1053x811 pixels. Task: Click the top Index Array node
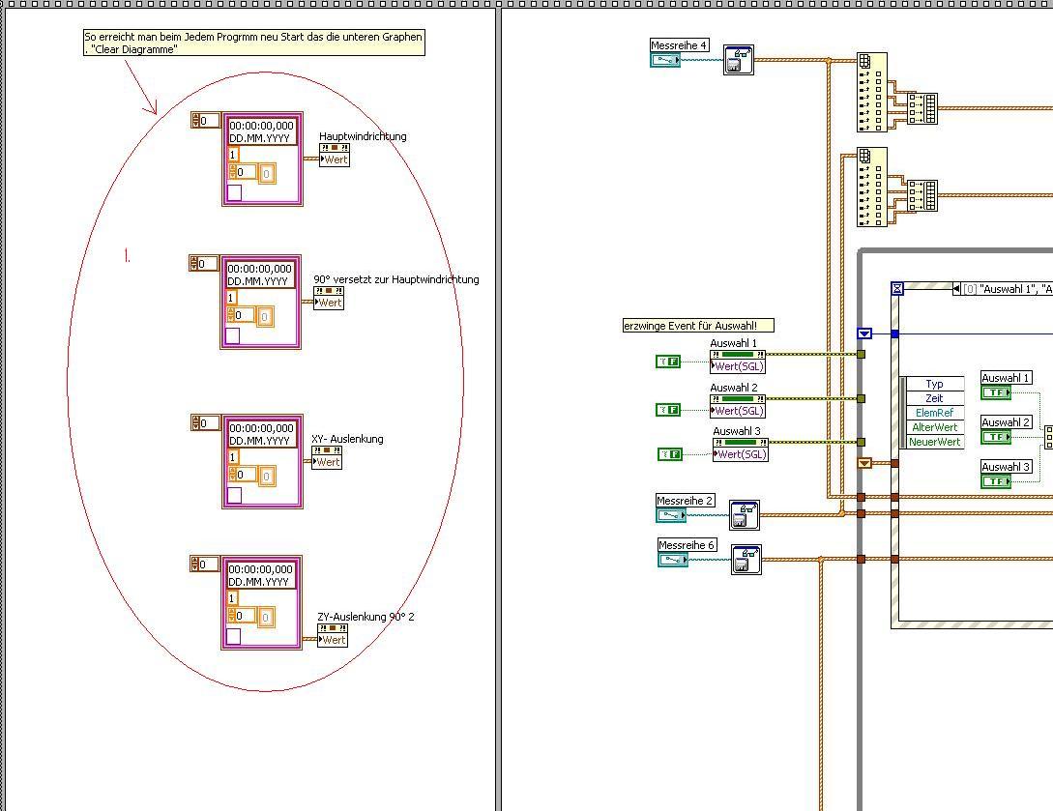[x=871, y=92]
